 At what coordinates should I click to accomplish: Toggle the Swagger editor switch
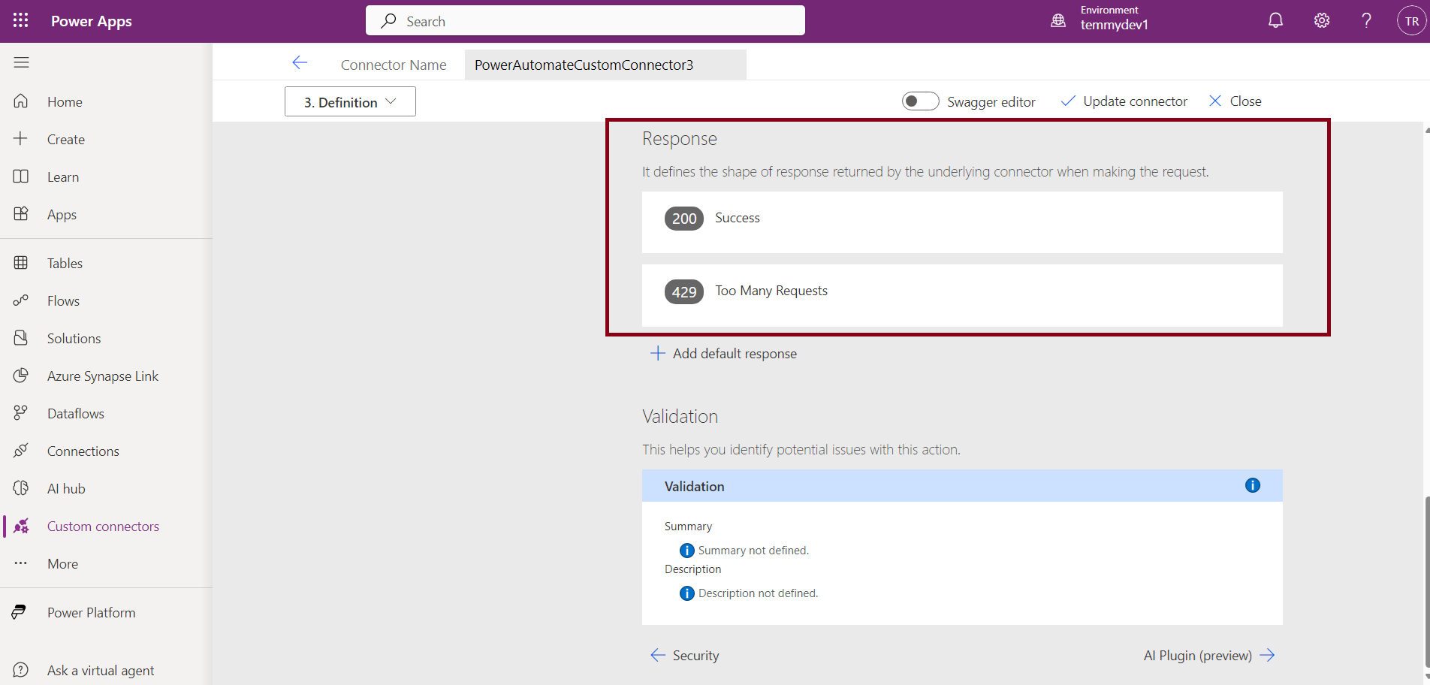pyautogui.click(x=920, y=101)
